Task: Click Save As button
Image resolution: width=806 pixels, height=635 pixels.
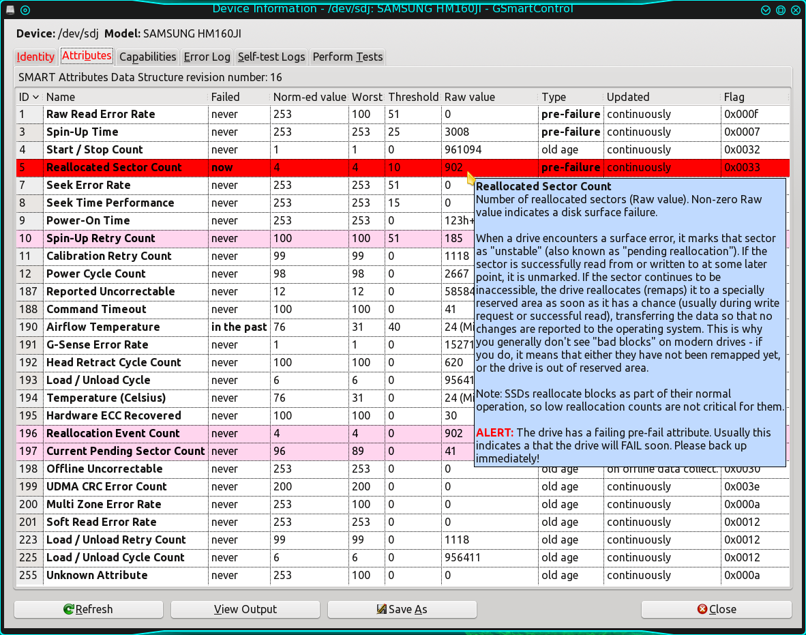Action: [x=402, y=609]
